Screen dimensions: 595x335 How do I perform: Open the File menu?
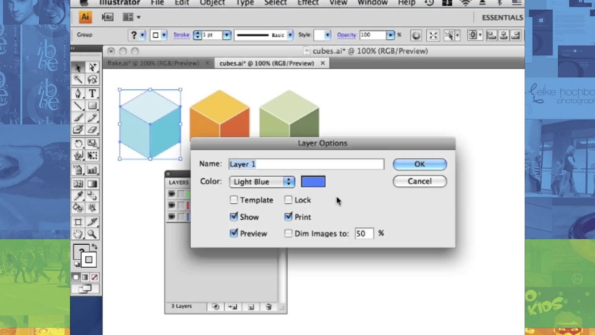point(157,3)
